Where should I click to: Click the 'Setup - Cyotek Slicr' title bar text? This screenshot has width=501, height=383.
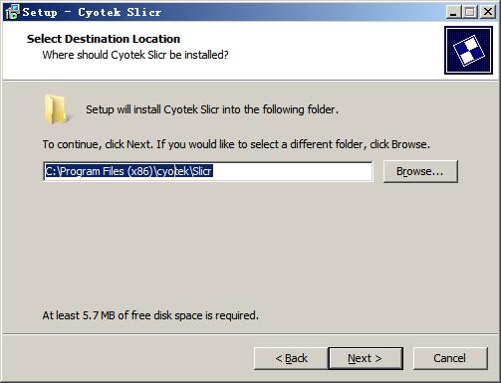point(92,12)
